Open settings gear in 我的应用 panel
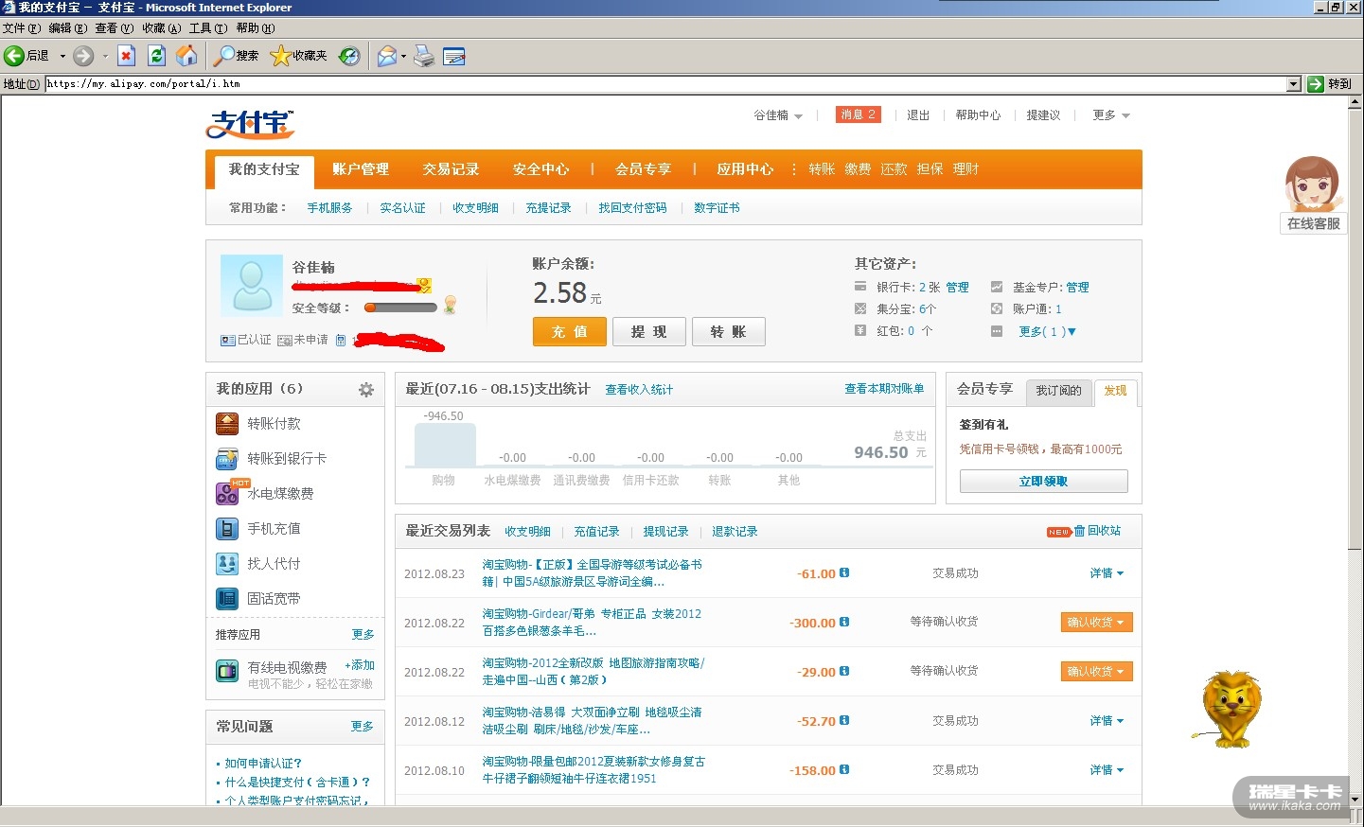Image resolution: width=1364 pixels, height=827 pixels. (366, 390)
